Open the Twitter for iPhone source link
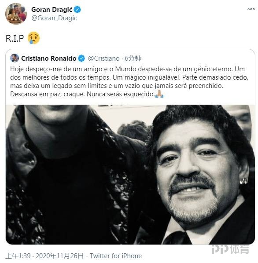 tap(116, 256)
